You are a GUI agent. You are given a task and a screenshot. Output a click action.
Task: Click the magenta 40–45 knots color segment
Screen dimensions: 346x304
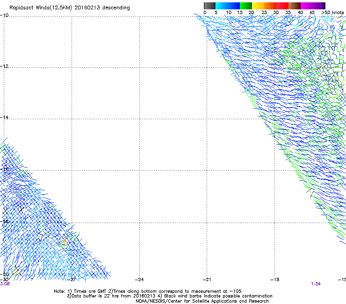[307, 6]
